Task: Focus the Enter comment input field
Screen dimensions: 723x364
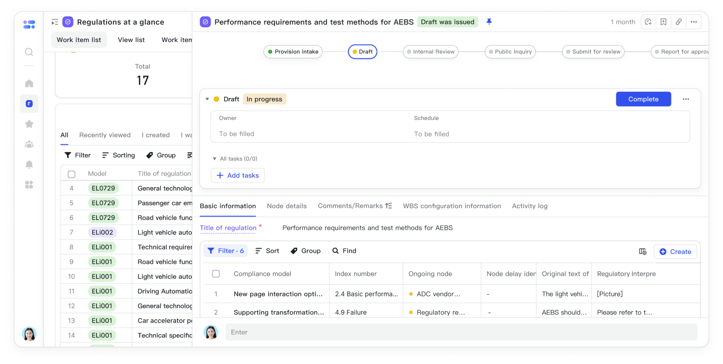Action: pyautogui.click(x=461, y=332)
